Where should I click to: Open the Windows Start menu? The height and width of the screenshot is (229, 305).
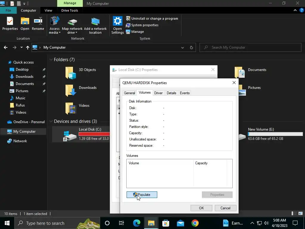click(x=7, y=223)
